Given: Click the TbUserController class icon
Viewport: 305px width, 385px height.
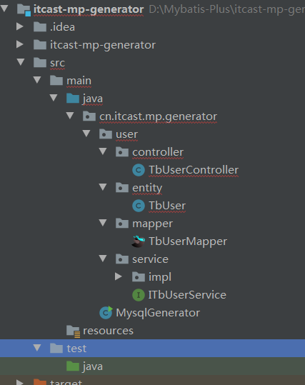Looking at the screenshot, I should coord(139,170).
